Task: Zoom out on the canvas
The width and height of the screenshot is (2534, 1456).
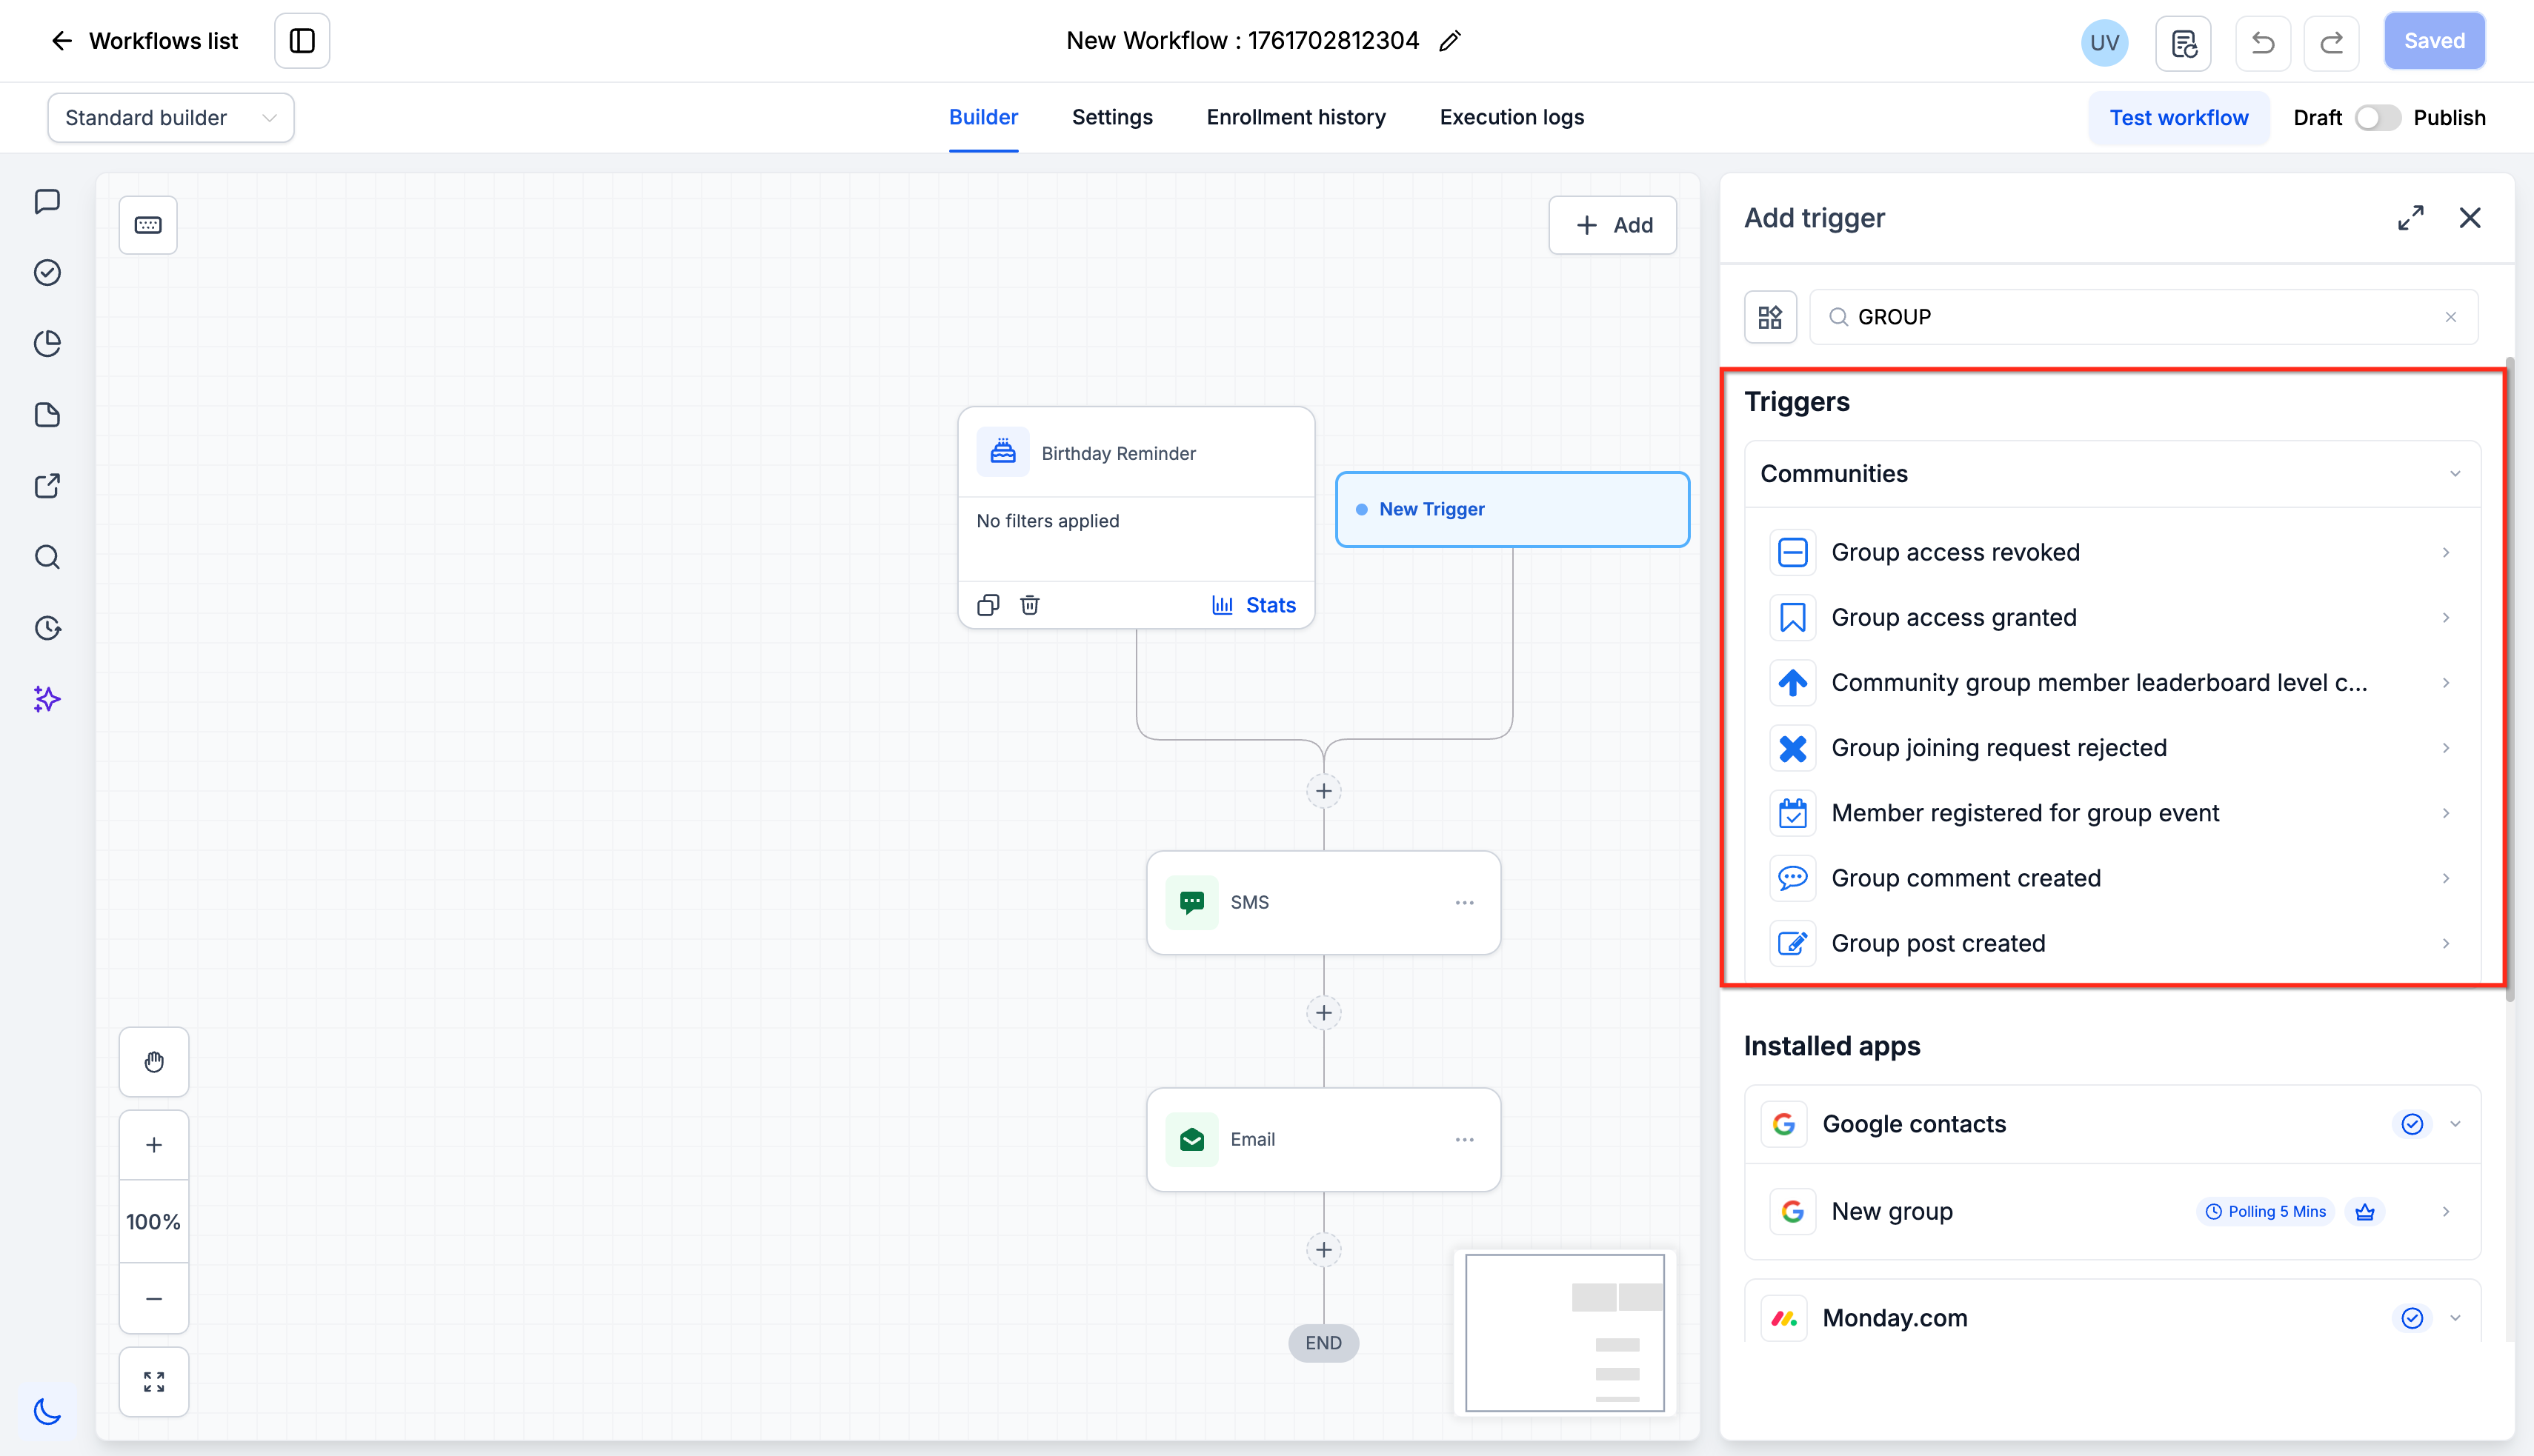Action: (x=154, y=1298)
